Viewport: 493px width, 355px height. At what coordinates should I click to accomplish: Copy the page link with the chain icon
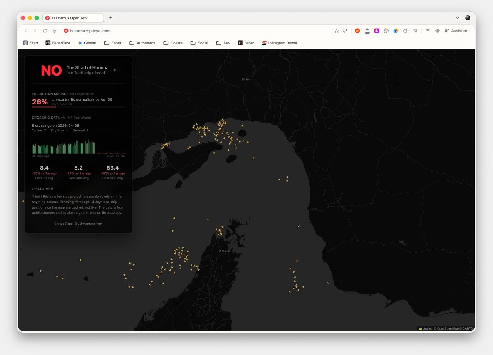pos(345,31)
